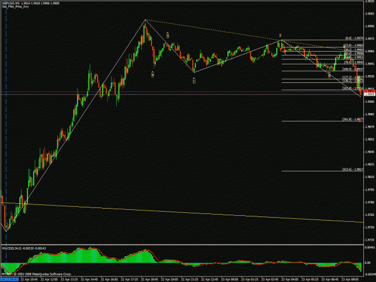Click the highlighted date box on time axis
The image size is (376, 282).
(9, 280)
